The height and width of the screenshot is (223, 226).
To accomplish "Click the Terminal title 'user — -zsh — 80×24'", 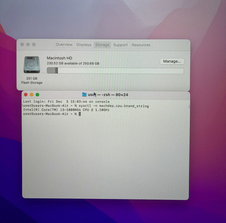I will (108, 95).
